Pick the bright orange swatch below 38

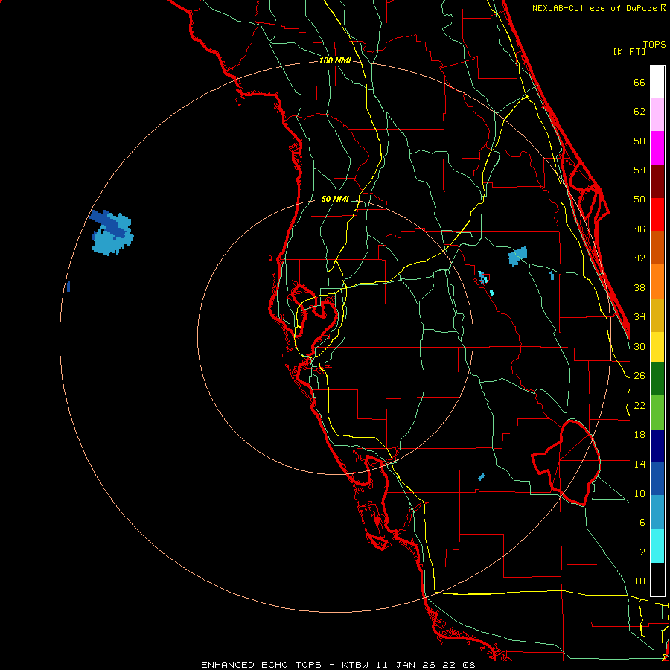tap(657, 281)
